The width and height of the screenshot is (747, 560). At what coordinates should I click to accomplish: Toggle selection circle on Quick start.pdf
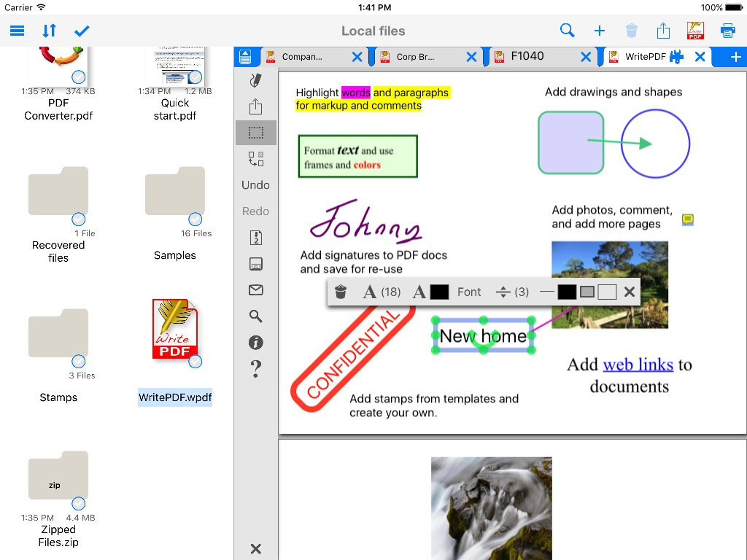point(196,77)
